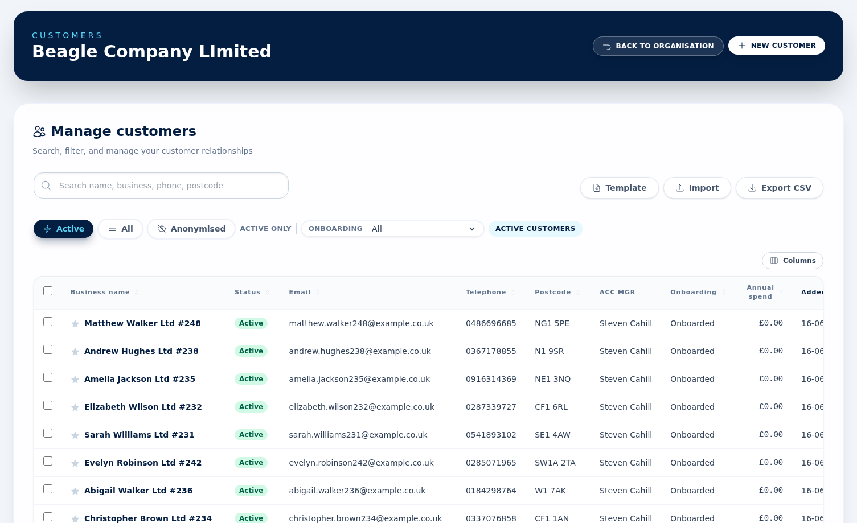Viewport: 857px width, 523px height.
Task: Select all customers header checkbox
Action: pyautogui.click(x=48, y=291)
